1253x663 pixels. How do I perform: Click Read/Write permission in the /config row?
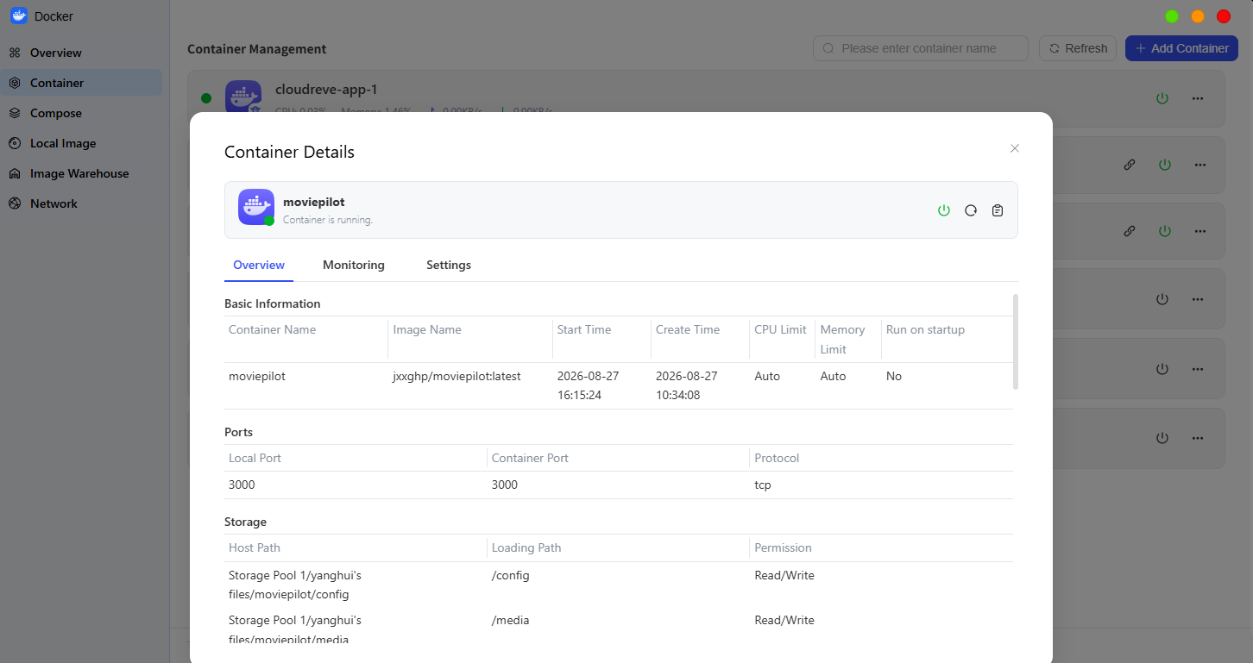pyautogui.click(x=784, y=575)
